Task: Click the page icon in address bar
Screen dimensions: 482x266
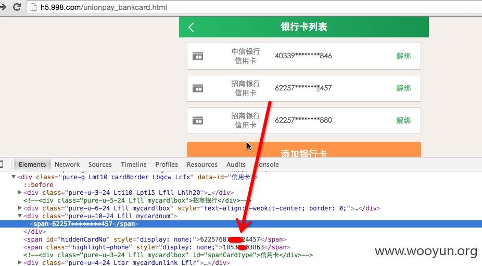Action: tap(33, 7)
